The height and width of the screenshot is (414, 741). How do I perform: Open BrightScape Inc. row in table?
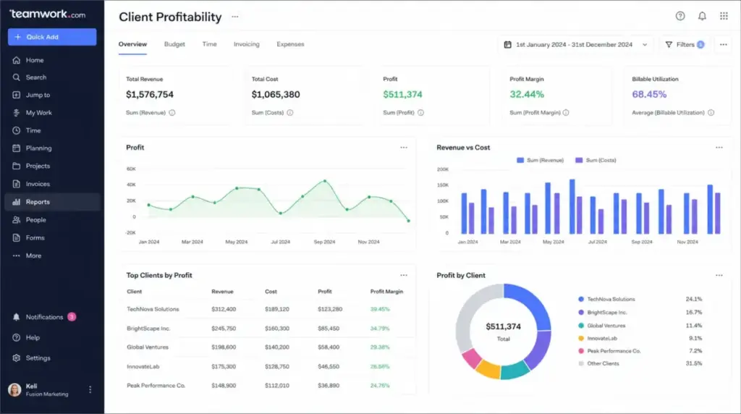(268, 328)
